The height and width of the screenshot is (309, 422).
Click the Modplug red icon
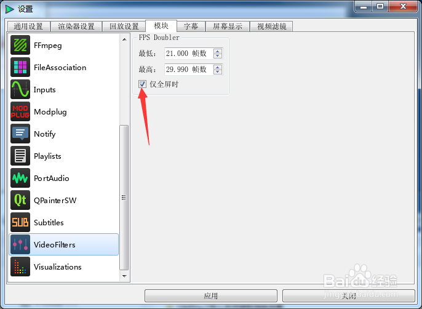pyautogui.click(x=20, y=111)
